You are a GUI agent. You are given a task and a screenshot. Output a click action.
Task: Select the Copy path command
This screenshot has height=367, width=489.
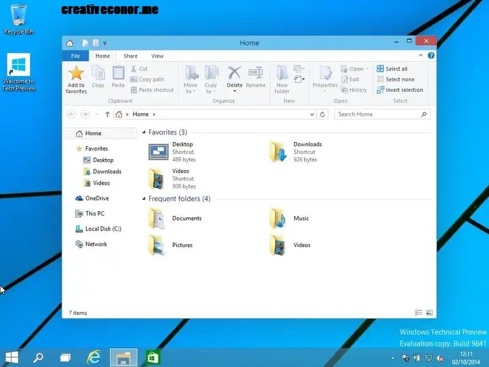[x=147, y=80]
